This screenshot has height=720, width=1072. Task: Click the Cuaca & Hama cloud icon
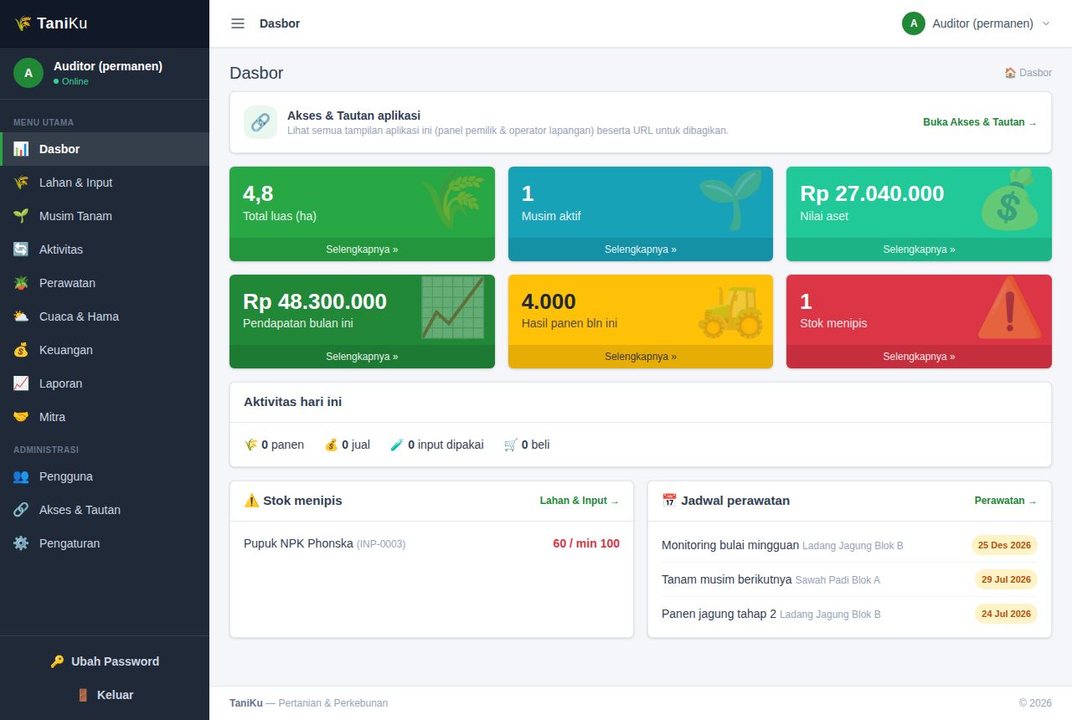tap(21, 316)
